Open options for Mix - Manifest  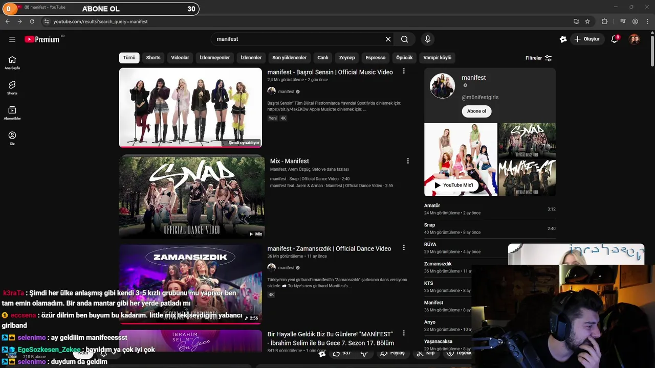(x=408, y=161)
